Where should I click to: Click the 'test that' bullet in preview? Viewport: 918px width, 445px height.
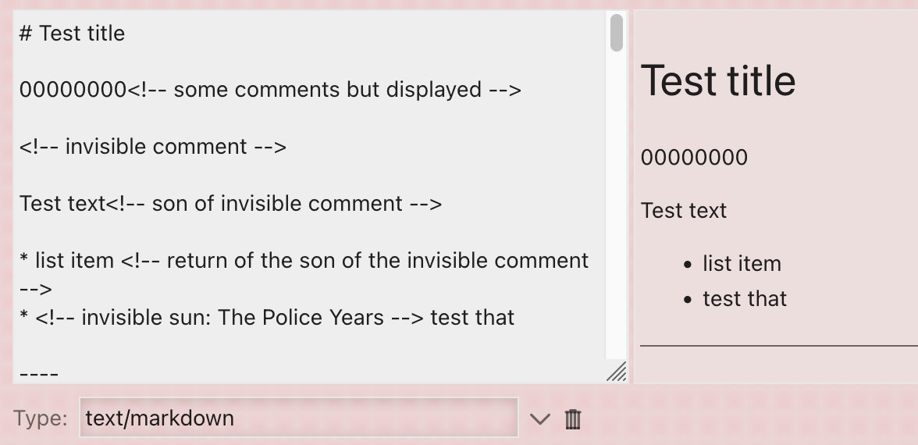coord(745,298)
